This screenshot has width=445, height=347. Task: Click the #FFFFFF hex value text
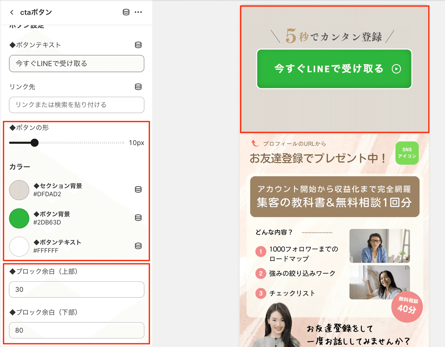pos(46,251)
